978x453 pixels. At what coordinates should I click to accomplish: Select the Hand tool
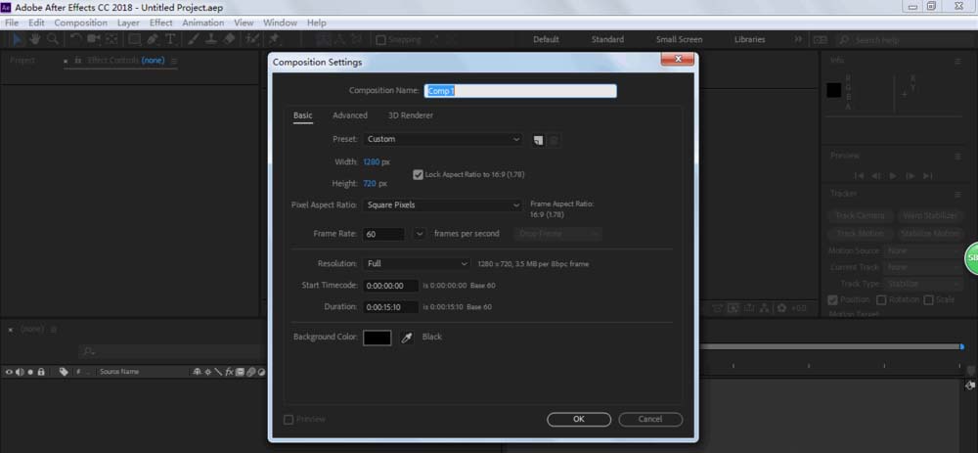(35, 39)
